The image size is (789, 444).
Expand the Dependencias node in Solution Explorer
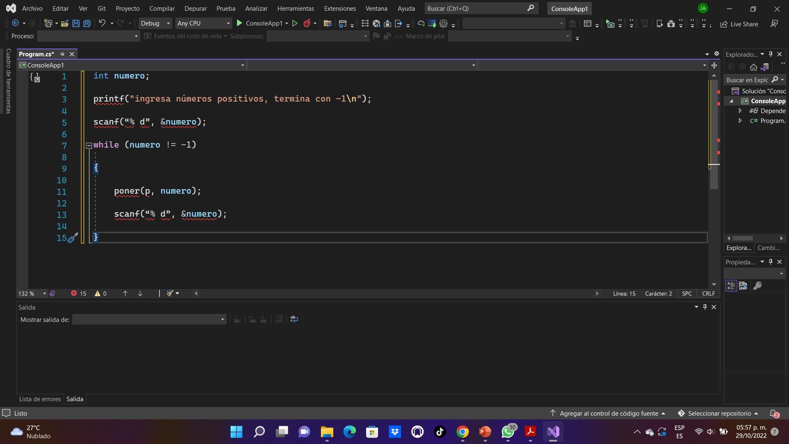pos(740,111)
